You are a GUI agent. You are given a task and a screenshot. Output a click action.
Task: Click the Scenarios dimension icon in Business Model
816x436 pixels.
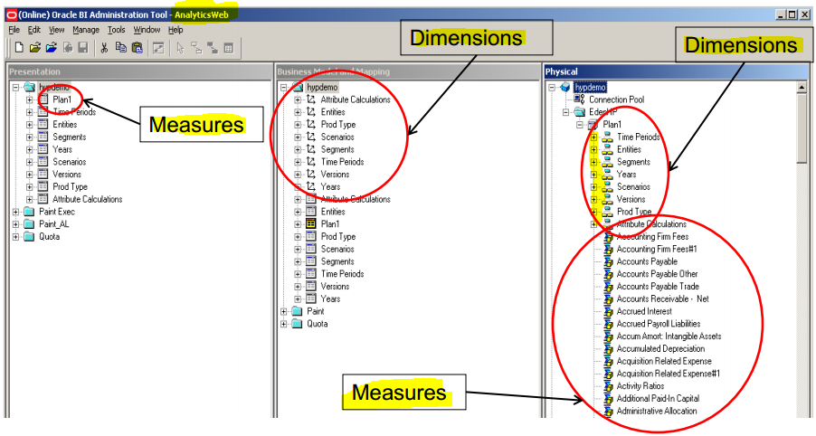tap(310, 137)
